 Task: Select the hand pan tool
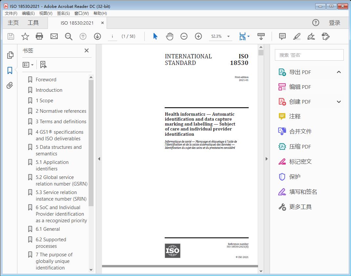(x=170, y=36)
